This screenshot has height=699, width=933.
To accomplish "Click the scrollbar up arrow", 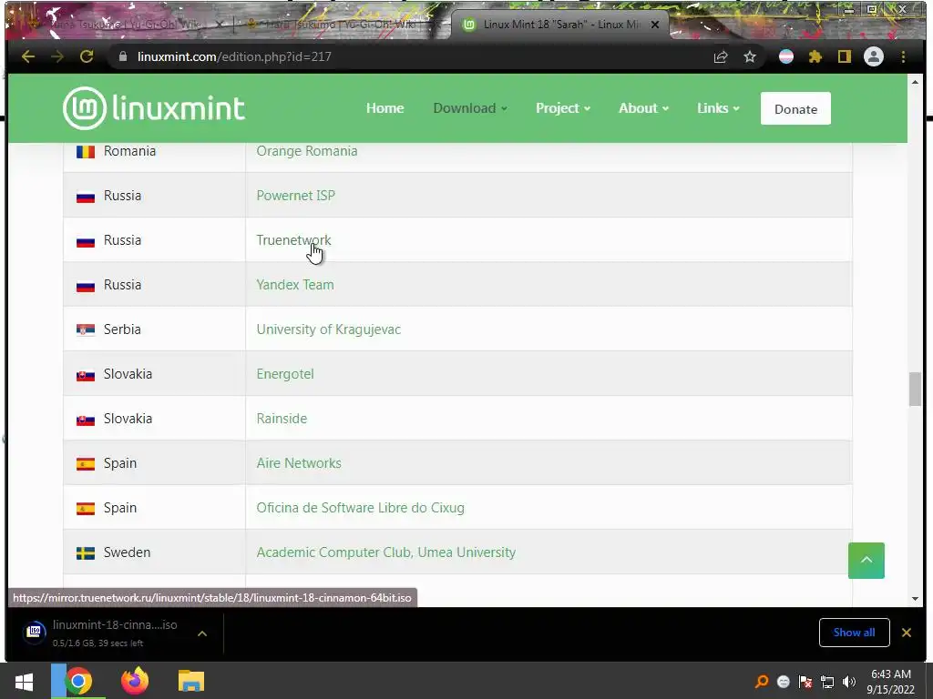I will click(x=915, y=82).
